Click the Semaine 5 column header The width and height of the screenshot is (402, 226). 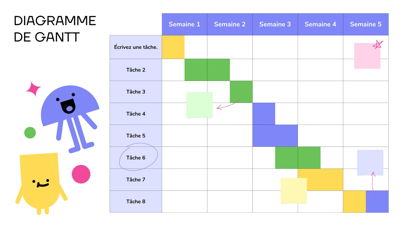366,24
